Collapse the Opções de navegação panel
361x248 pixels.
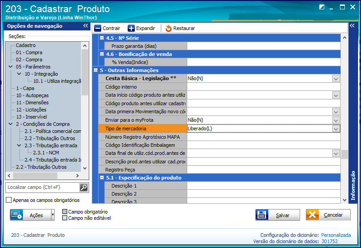tap(86, 26)
